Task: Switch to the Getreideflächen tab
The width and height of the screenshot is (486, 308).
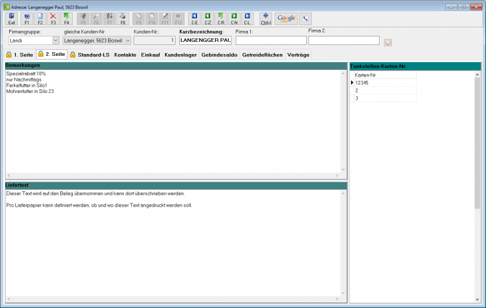Action: [262, 55]
